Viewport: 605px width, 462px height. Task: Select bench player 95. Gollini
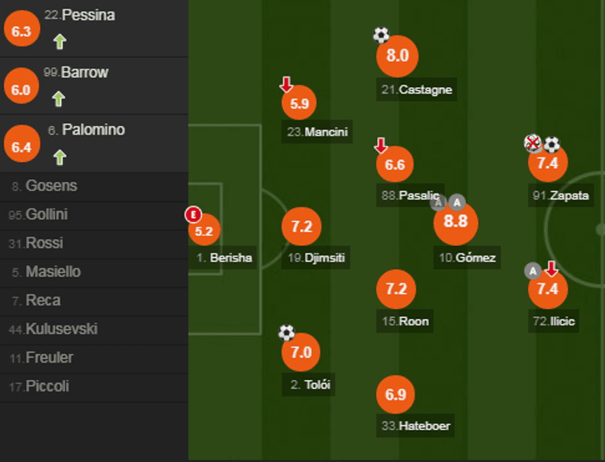tap(38, 214)
